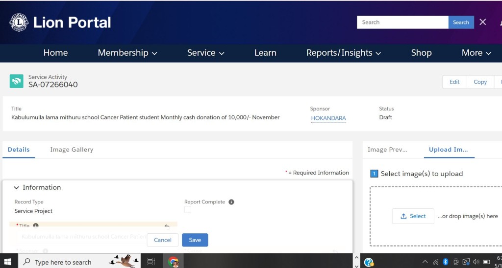Open the volume speaker tray icon
The image size is (502, 268).
(x=476, y=262)
